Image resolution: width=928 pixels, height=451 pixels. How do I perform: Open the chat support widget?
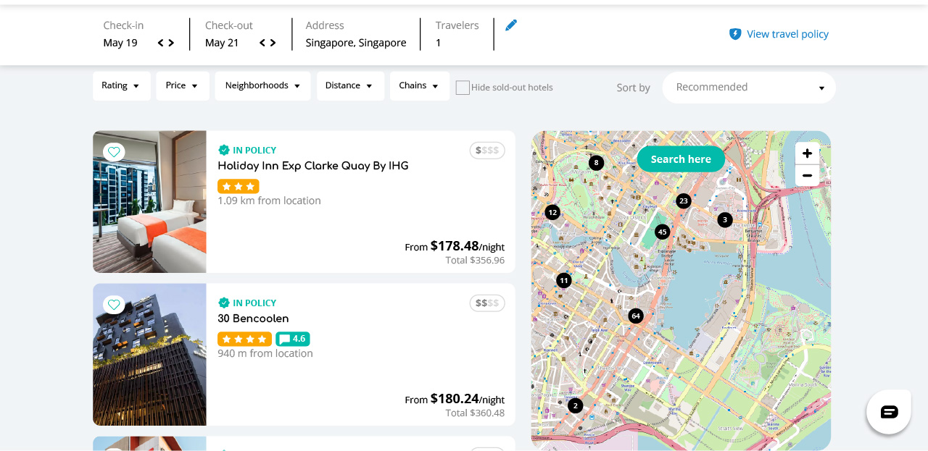[x=888, y=412]
